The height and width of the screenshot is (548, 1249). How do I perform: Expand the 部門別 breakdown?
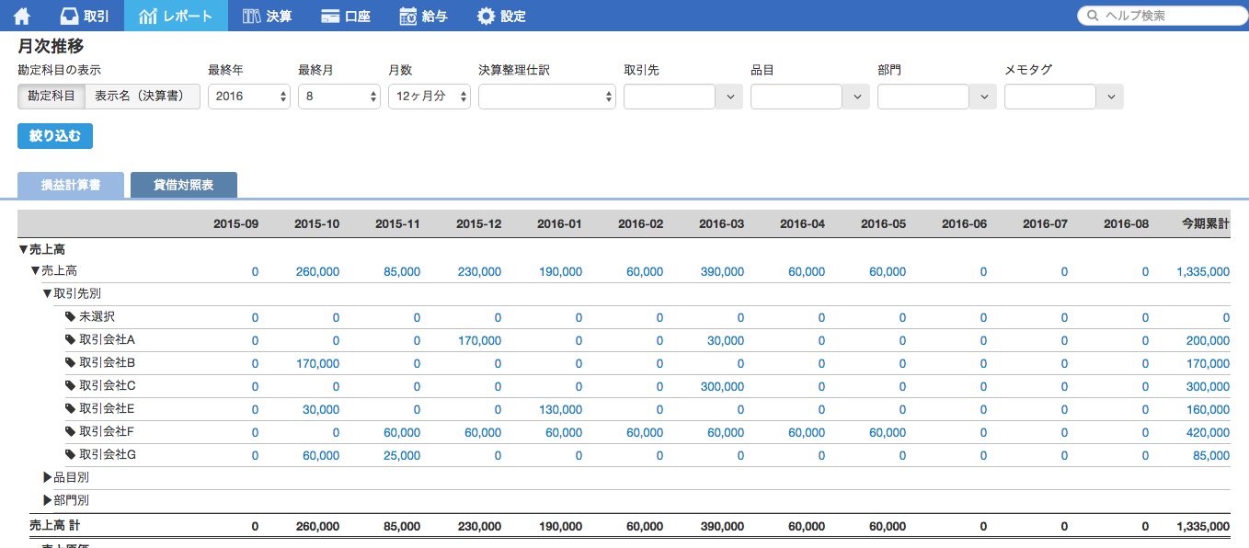coord(48,501)
